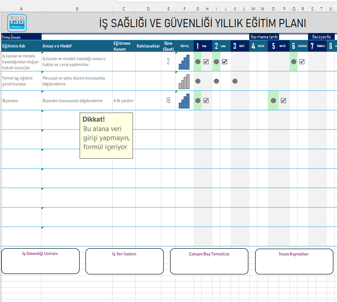
Task: Click month 6 Haziran header
Action: coord(299,46)
